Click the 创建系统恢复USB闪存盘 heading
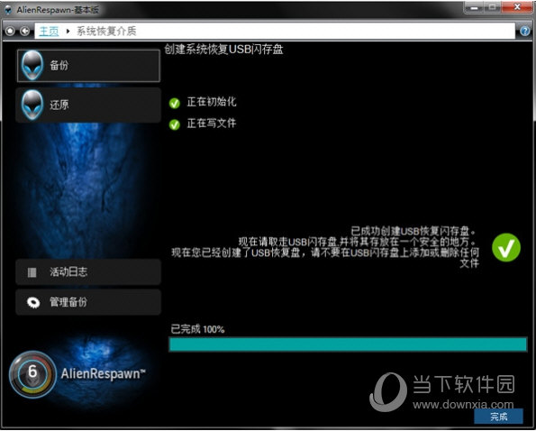 coord(224,50)
